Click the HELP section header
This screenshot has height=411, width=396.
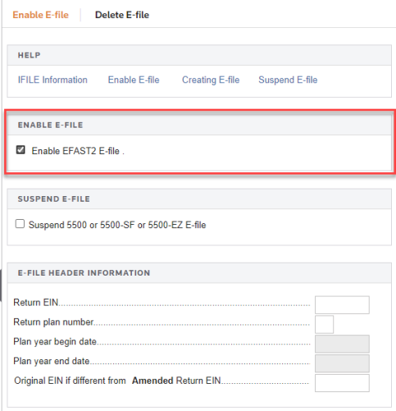pyautogui.click(x=199, y=55)
